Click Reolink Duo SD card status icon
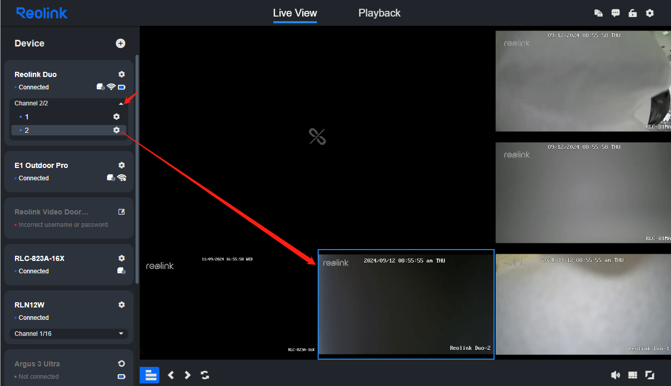Image resolution: width=671 pixels, height=386 pixels. coord(101,87)
